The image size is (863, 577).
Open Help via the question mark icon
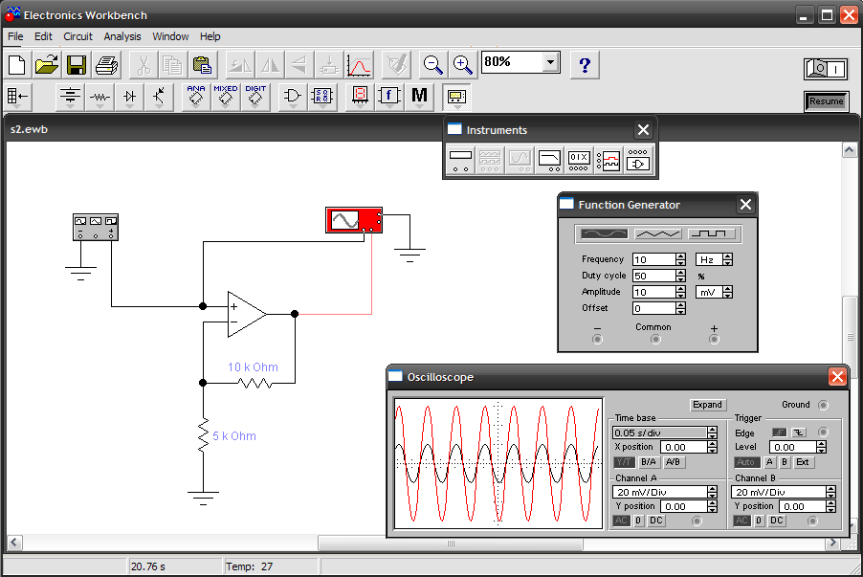[x=585, y=65]
